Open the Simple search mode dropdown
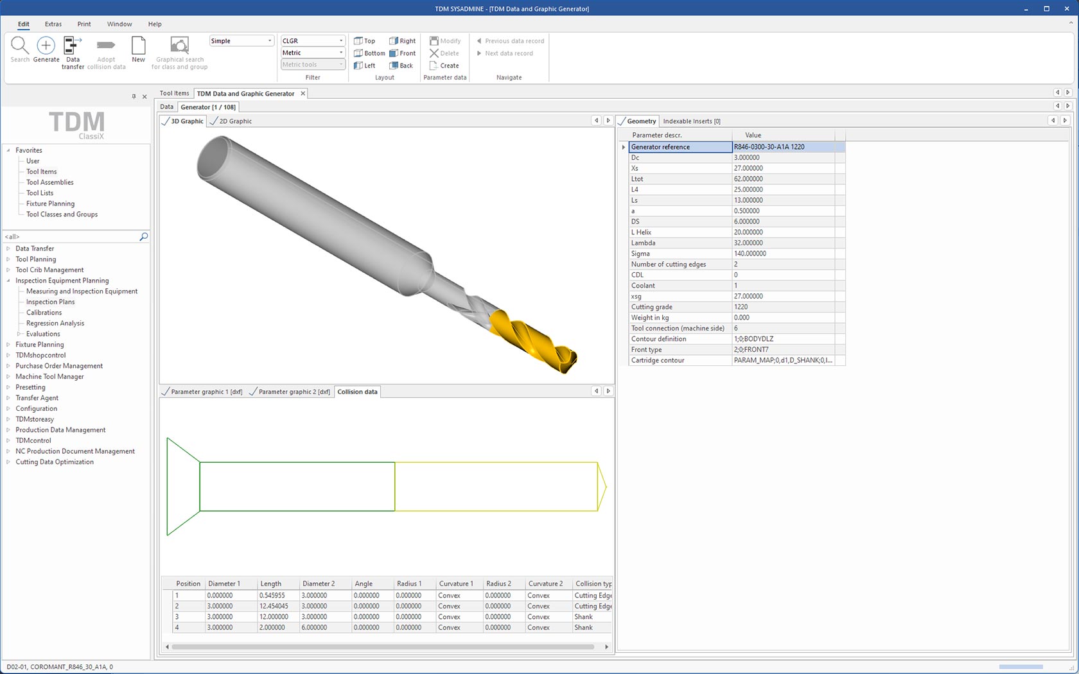This screenshot has height=674, width=1079. [270, 41]
